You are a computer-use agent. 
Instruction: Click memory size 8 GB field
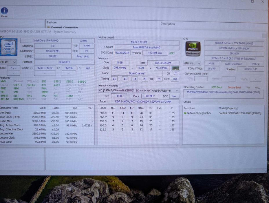pos(120,62)
